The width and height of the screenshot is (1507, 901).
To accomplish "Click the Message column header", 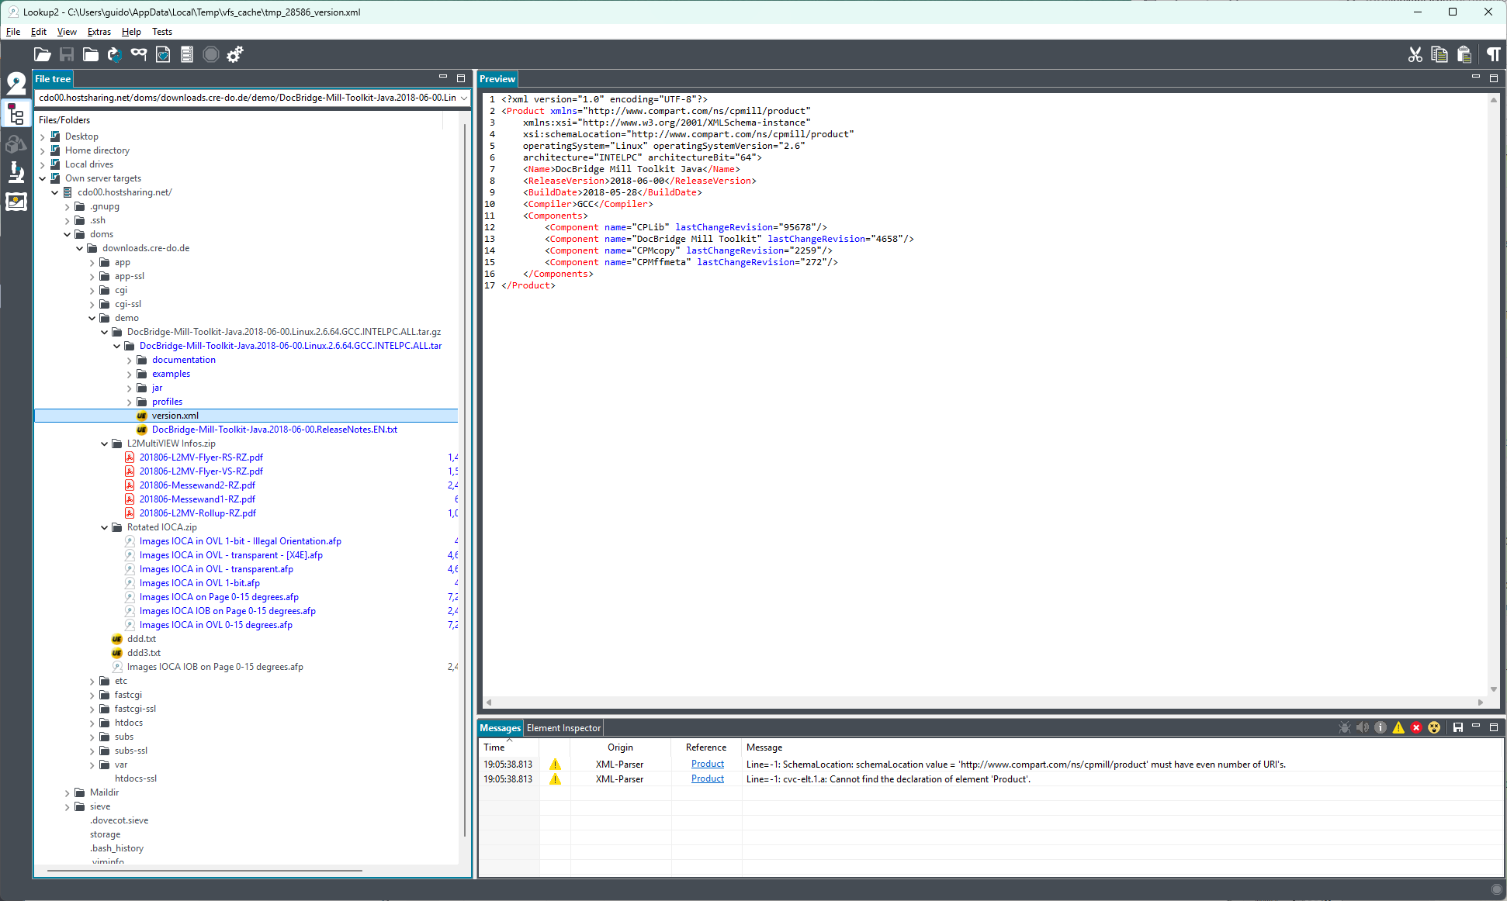I will coord(1122,747).
